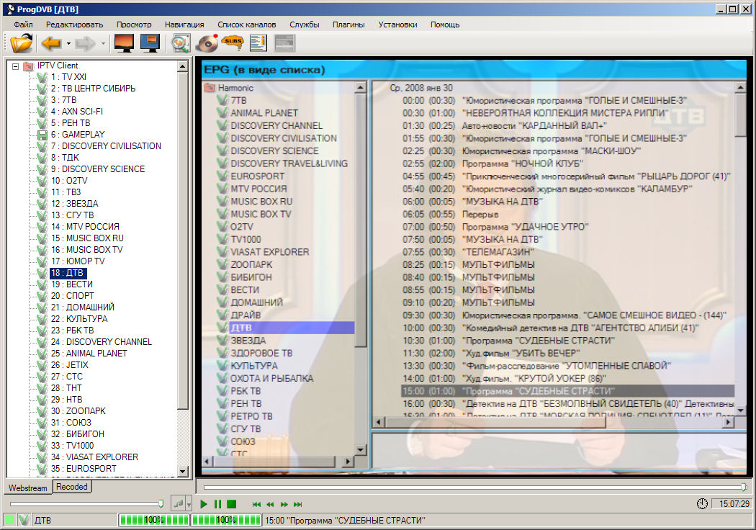756x530 pixels.
Task: Open the Помощь menu
Action: click(445, 24)
